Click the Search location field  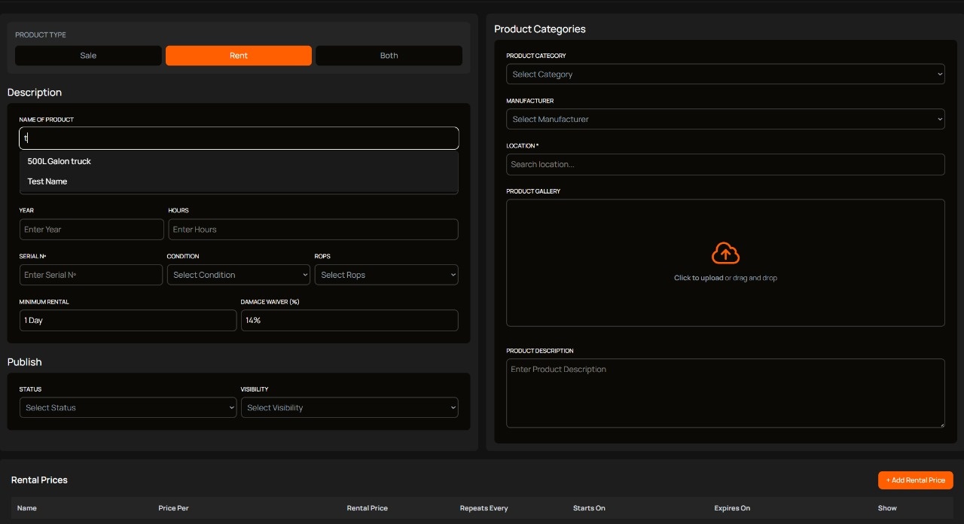click(725, 164)
